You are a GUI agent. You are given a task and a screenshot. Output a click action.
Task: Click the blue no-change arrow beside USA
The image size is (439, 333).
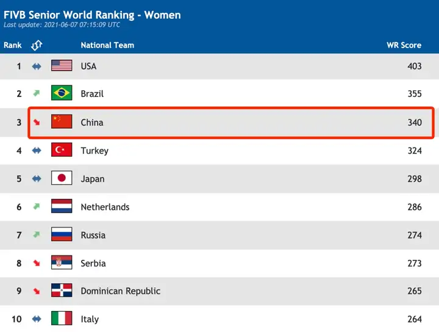click(x=37, y=66)
